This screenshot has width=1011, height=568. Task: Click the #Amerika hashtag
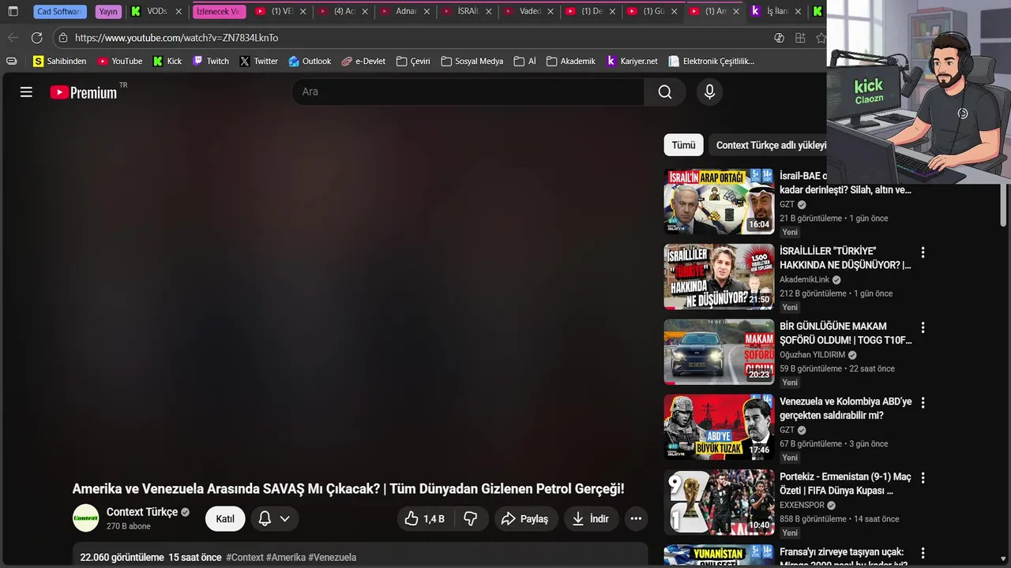[286, 557]
